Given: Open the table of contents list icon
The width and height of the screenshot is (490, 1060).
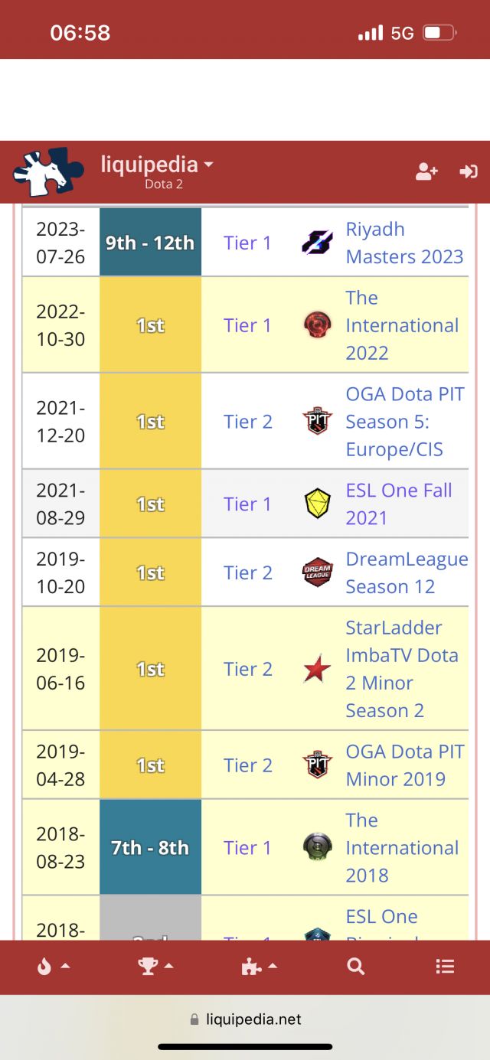Looking at the screenshot, I should coord(446,967).
